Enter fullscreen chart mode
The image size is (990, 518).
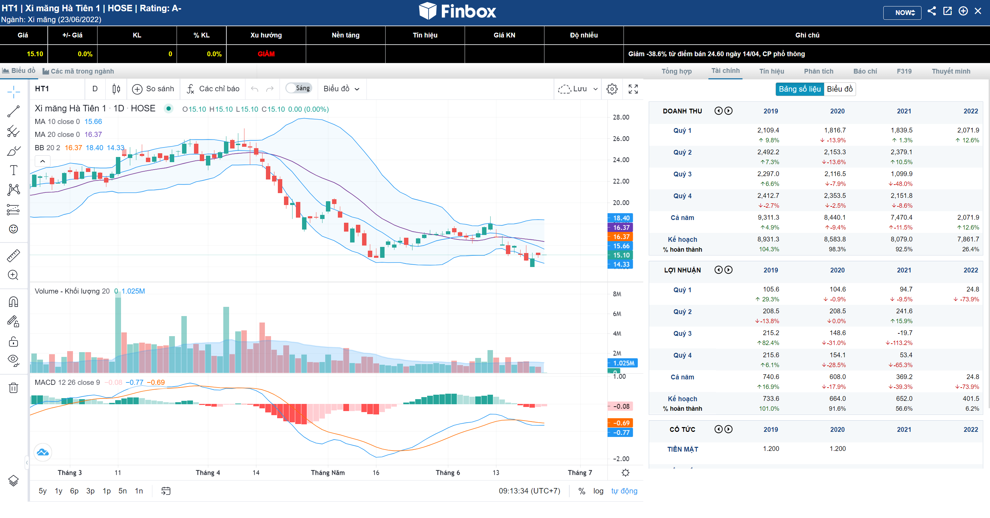(633, 89)
